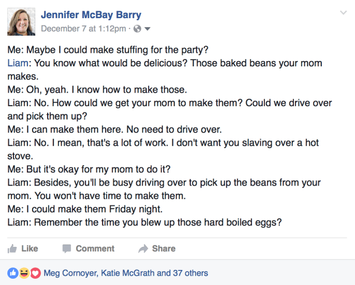The width and height of the screenshot is (355, 285).
Task: Open Katie McGrath's profile link
Action: [127, 273]
